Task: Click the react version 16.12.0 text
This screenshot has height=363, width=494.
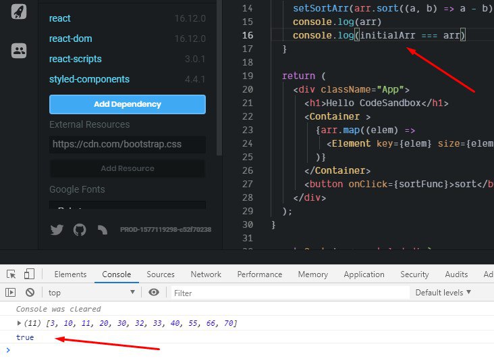Action: coord(190,18)
